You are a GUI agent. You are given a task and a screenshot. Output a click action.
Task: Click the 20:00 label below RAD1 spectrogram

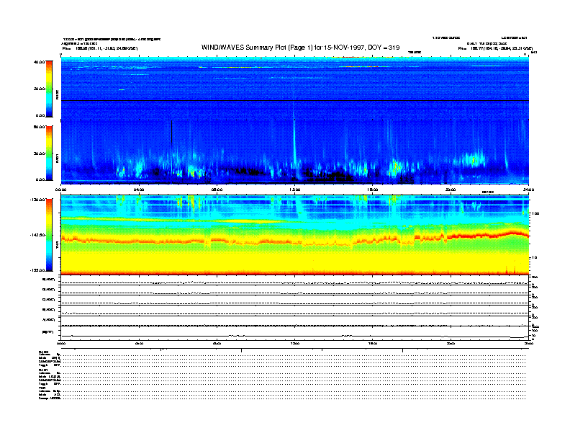coord(451,190)
